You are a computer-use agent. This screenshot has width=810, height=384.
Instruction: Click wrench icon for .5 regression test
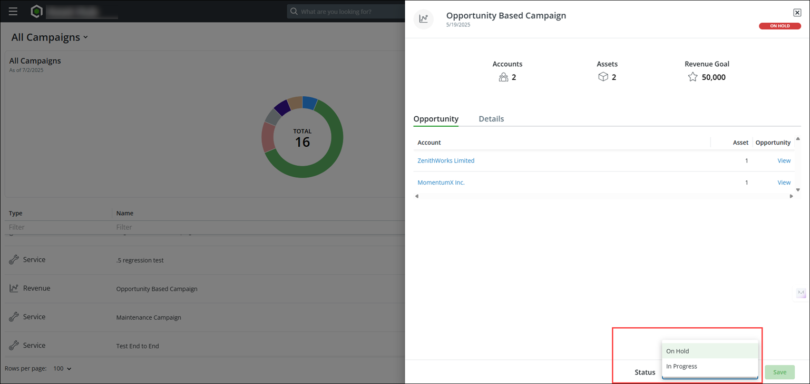pos(14,260)
